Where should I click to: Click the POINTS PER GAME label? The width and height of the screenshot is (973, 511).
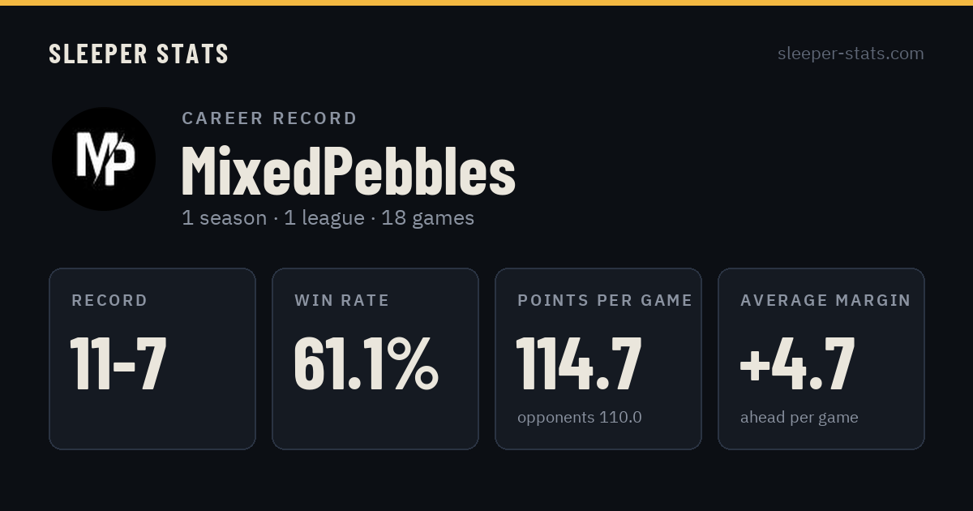(605, 301)
